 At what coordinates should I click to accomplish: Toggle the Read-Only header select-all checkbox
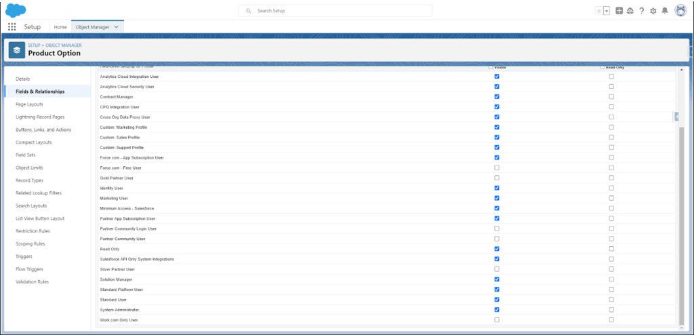[x=603, y=67]
